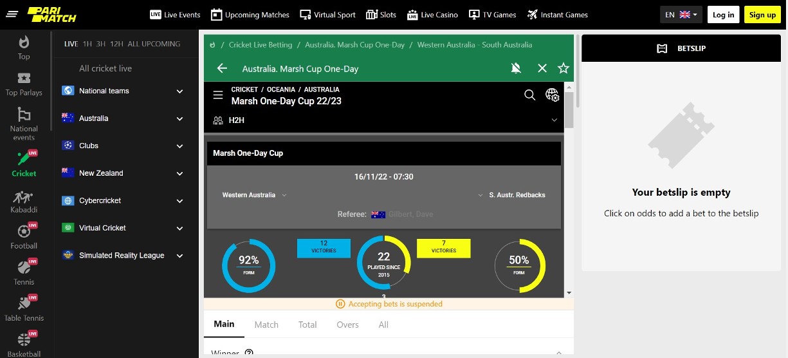Toggle the notification bell icon

[516, 68]
